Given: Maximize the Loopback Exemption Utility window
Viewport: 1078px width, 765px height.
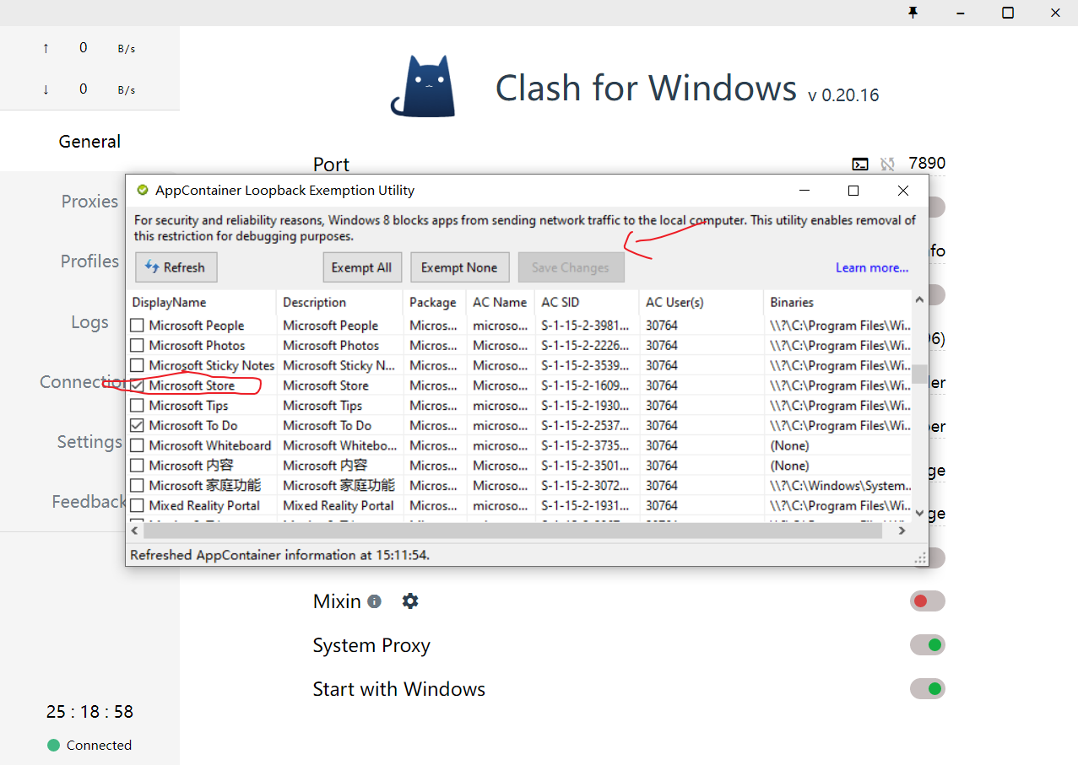Looking at the screenshot, I should [x=853, y=191].
